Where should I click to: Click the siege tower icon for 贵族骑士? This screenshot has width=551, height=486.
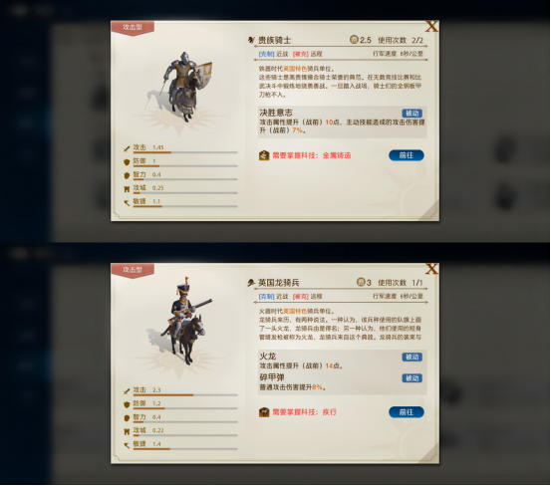point(127,189)
